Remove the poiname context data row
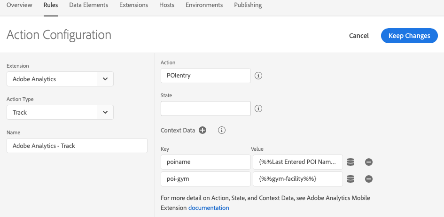Image resolution: width=444 pixels, height=217 pixels. 369,162
